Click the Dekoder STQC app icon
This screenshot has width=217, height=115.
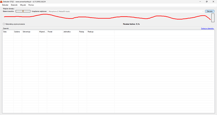coord(1,2)
